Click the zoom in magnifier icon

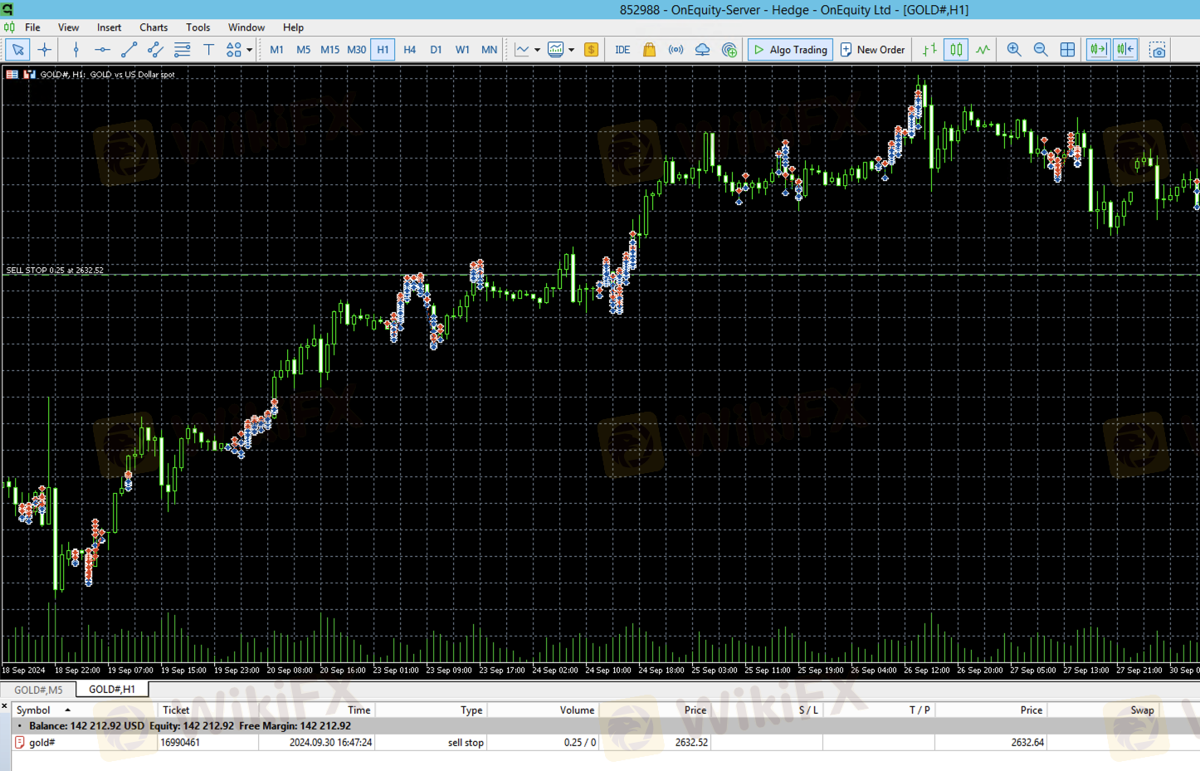1013,50
